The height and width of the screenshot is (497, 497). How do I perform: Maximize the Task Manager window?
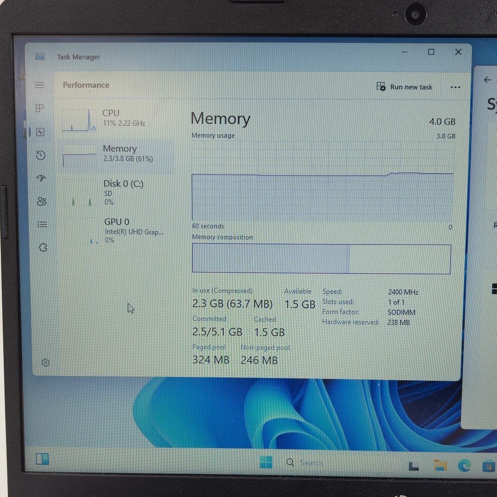click(431, 52)
